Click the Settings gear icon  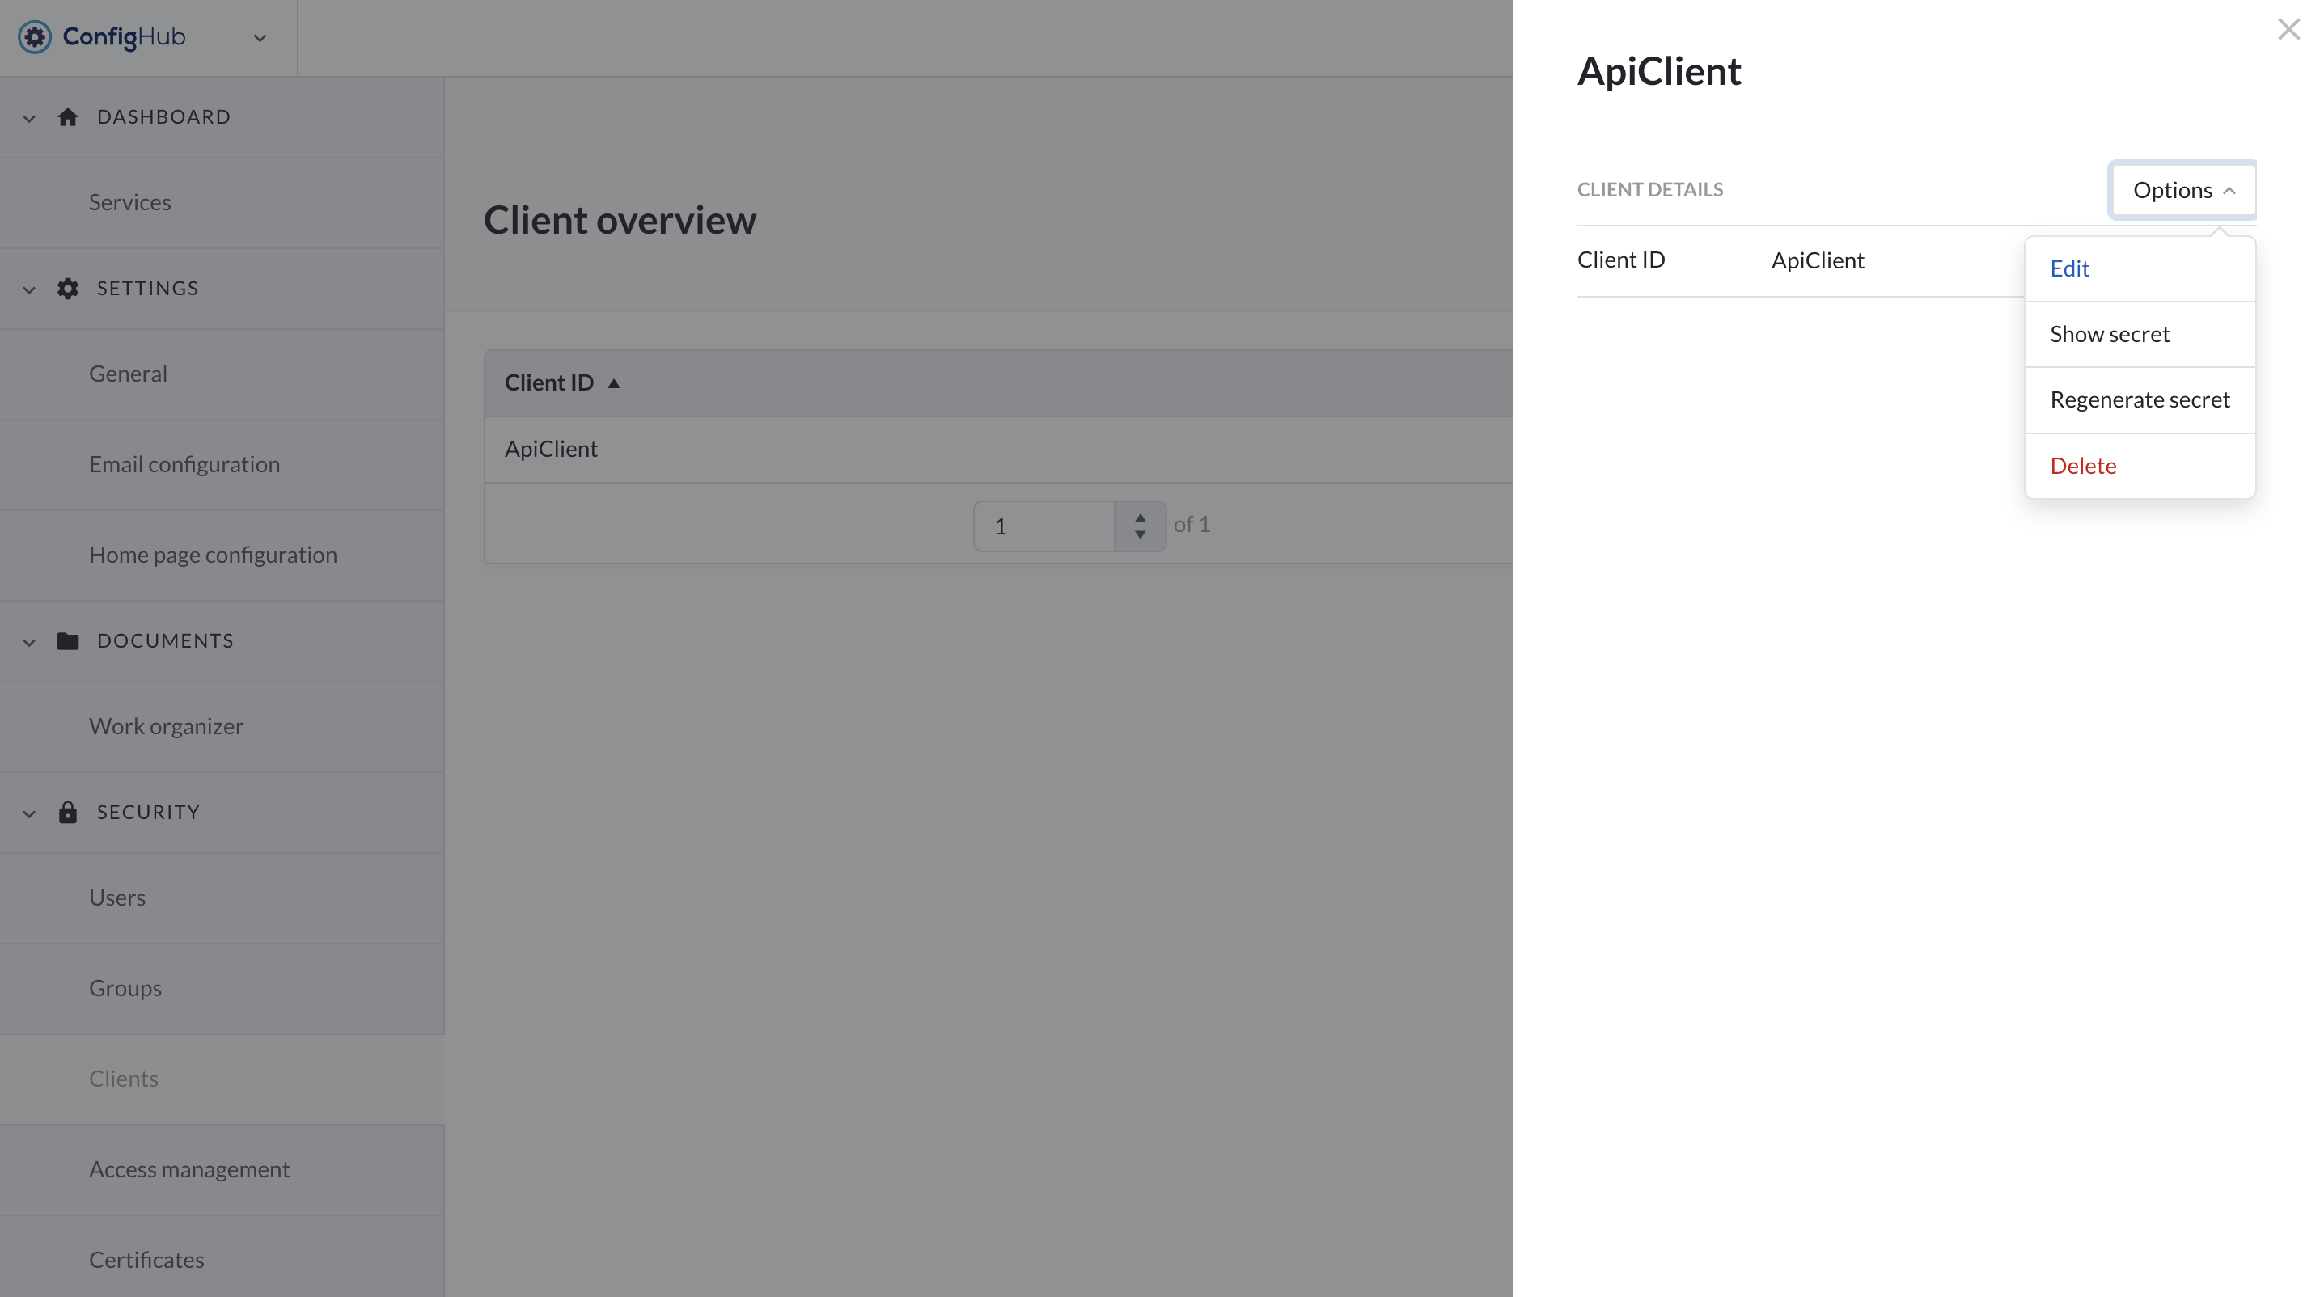(68, 288)
